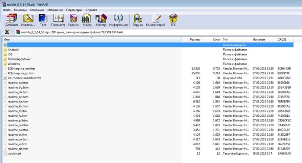Start the Вирусы virus scan tool
Viewport: 302px width, 163px height.
[x=138, y=19]
